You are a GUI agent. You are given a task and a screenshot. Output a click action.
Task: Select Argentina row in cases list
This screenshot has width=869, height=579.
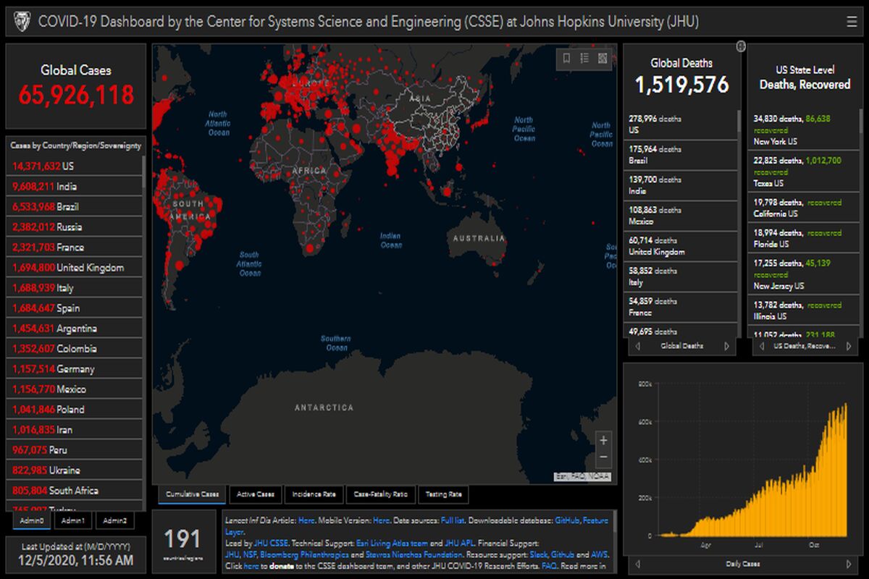[75, 328]
